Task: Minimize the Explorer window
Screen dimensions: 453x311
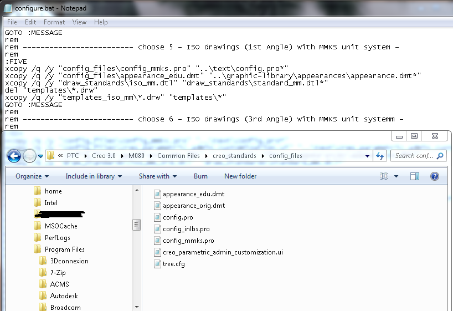Action: point(399,136)
